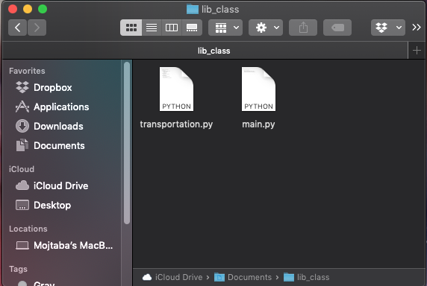Open the group-by items dropdown
427x286 pixels.
pyautogui.click(x=225, y=28)
